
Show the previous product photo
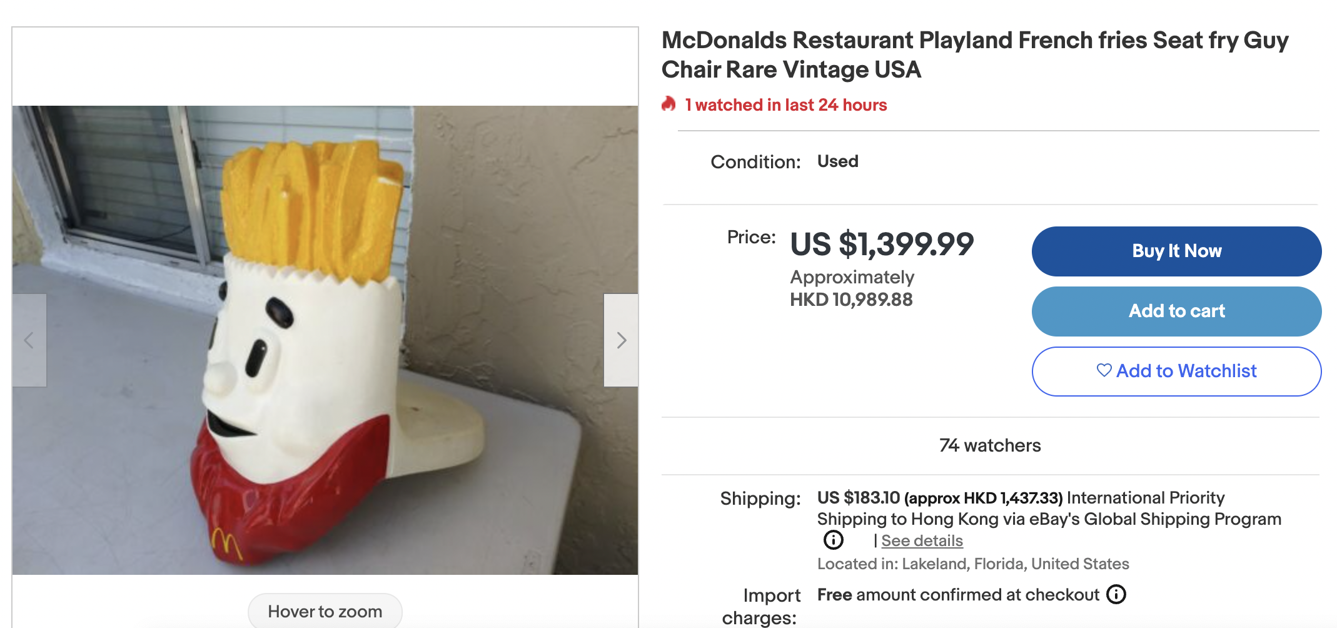point(29,340)
